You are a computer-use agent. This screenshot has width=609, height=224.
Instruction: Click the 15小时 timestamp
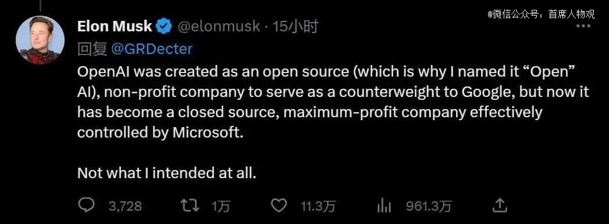[295, 26]
